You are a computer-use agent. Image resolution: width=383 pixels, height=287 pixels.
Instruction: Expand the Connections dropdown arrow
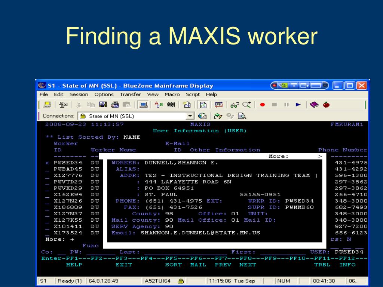pyautogui.click(x=190, y=116)
